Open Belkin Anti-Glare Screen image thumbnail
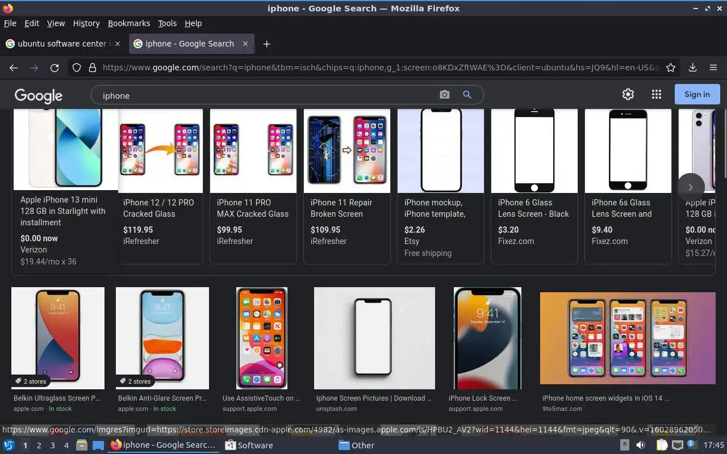This screenshot has height=454, width=727. (x=162, y=338)
